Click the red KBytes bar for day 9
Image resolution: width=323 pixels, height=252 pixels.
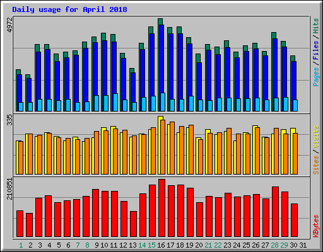click(95, 213)
